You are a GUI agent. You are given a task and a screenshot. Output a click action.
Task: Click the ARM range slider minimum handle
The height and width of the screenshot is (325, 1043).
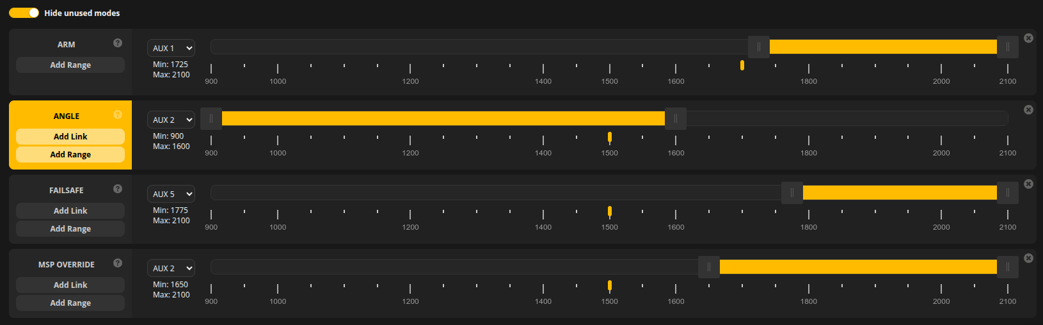[x=759, y=47]
